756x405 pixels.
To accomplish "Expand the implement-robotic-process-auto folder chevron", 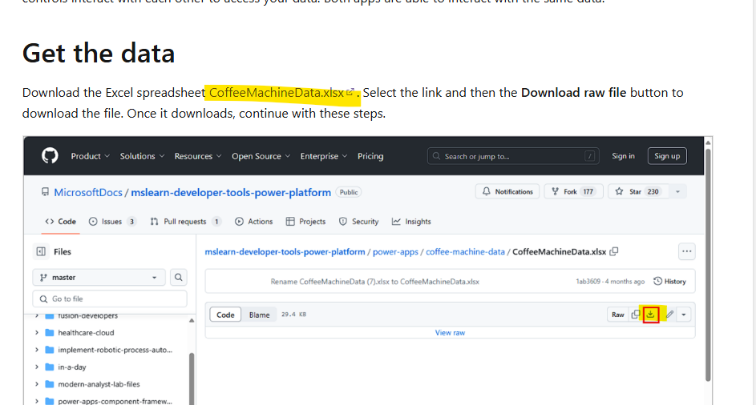I will coord(37,350).
